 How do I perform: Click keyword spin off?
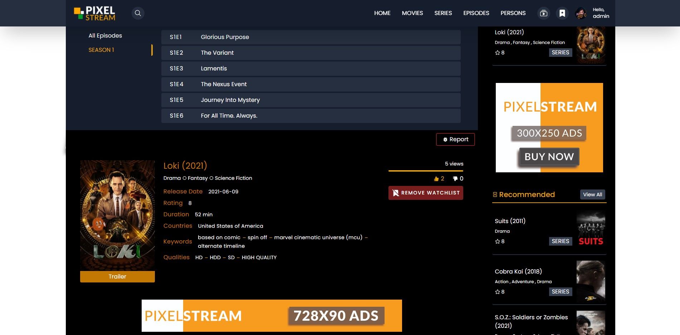point(257,237)
